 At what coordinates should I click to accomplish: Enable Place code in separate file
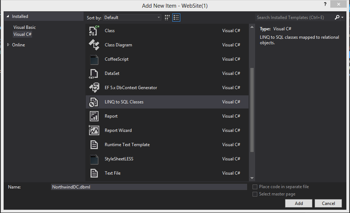255,187
